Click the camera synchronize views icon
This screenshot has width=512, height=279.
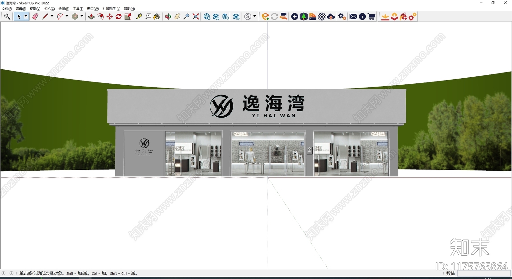click(283, 17)
